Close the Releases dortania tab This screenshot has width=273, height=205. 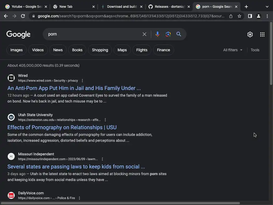pos(189,7)
